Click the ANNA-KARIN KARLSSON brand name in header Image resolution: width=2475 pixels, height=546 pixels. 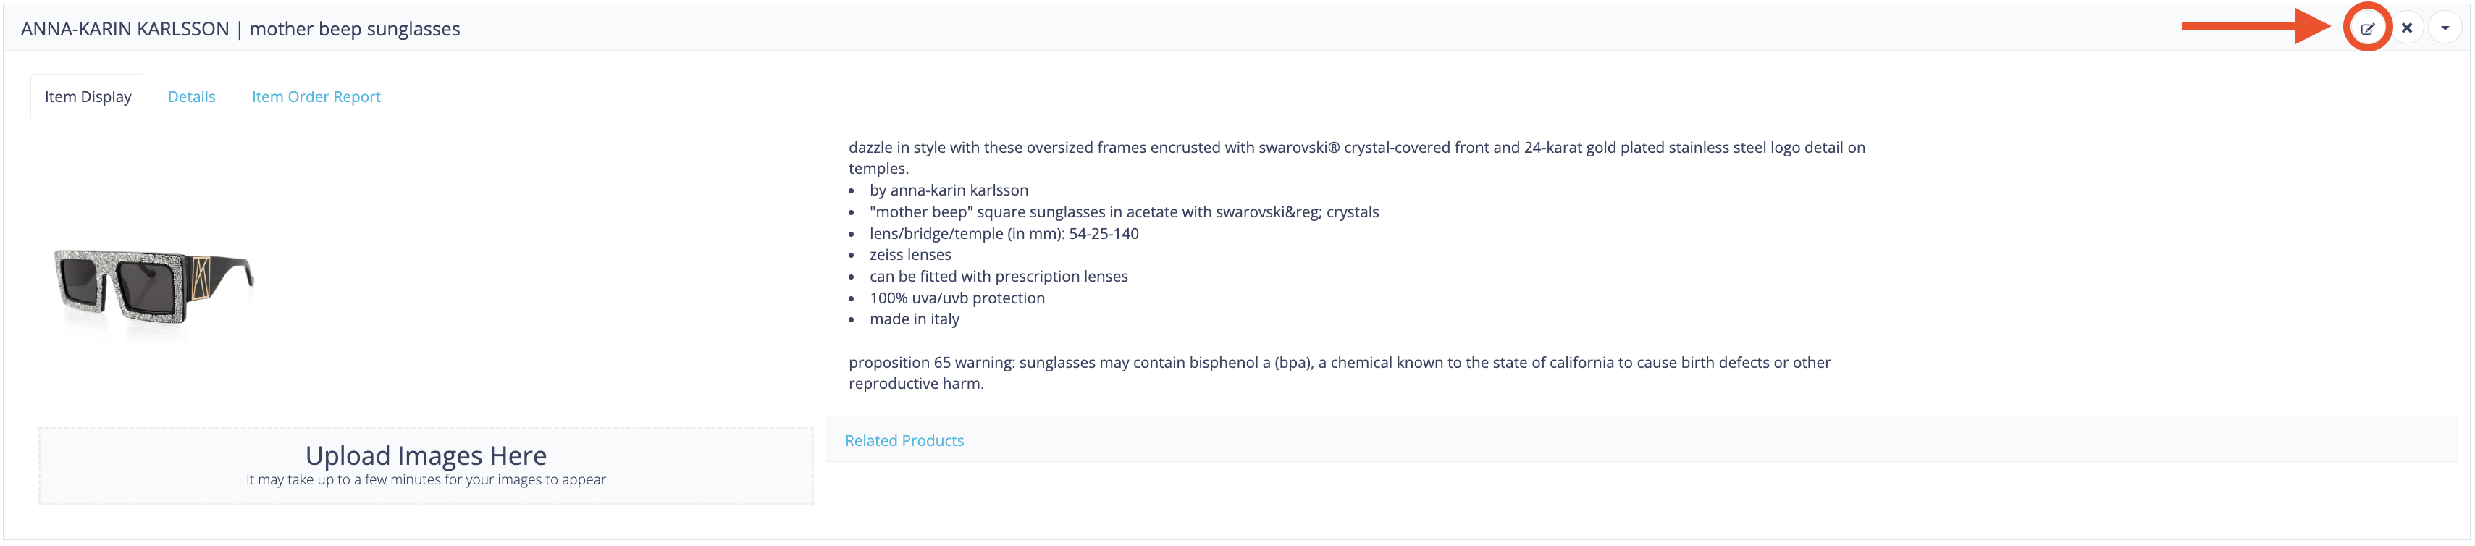125,29
